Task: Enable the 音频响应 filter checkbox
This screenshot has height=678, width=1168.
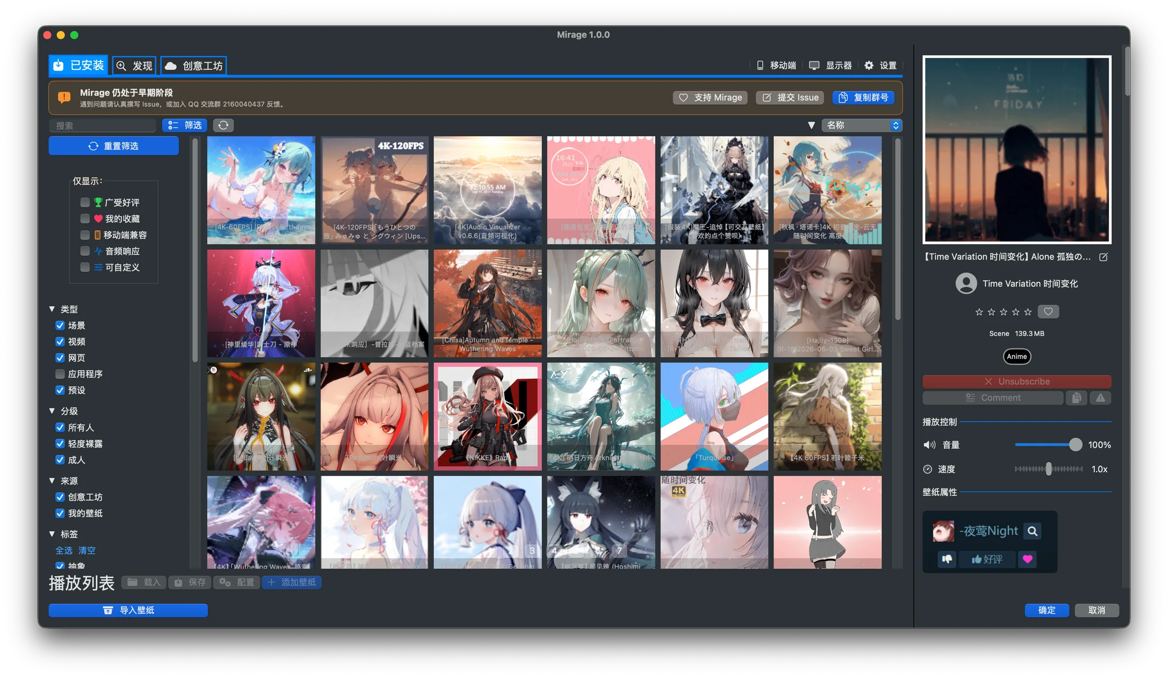Action: tap(85, 251)
